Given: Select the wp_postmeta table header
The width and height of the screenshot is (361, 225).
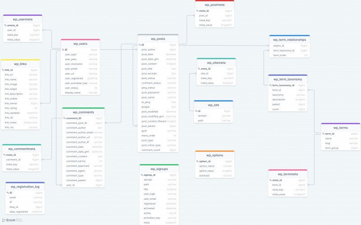Looking at the screenshot, I should pos(215,5).
